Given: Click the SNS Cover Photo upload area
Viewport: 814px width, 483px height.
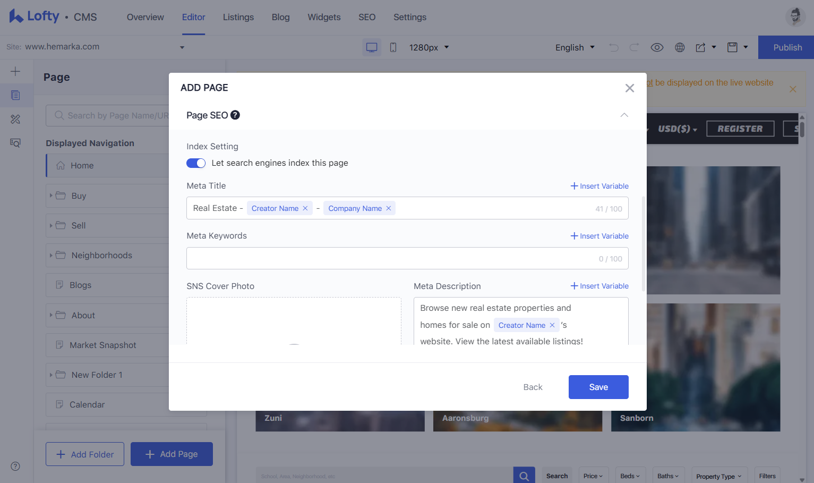Looking at the screenshot, I should [294, 321].
